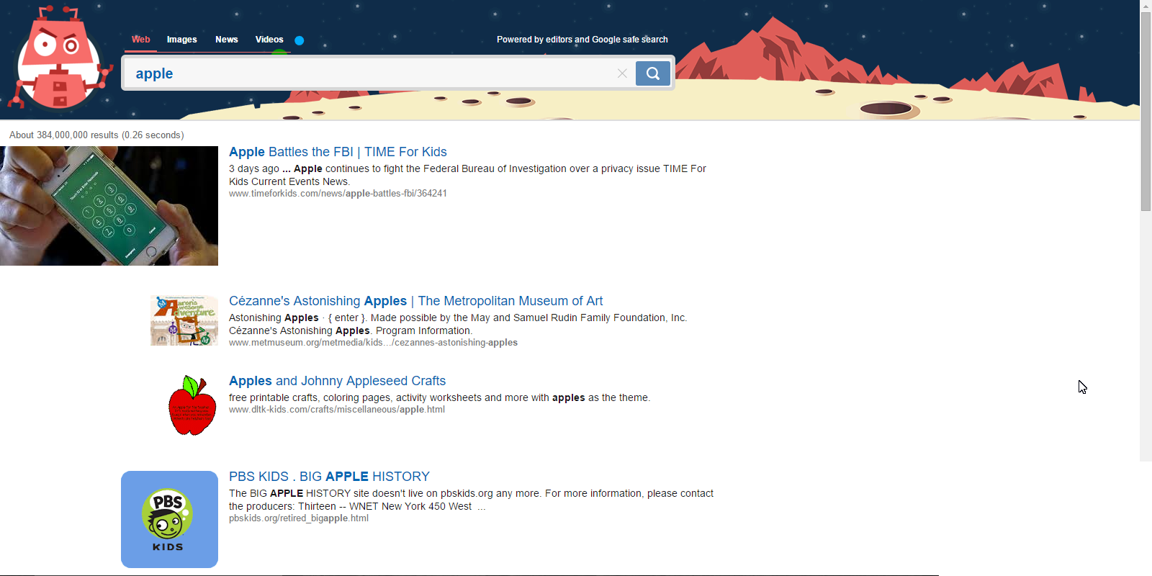Open Apple Battles the FBI result link
The width and height of the screenshot is (1152, 576).
point(338,152)
